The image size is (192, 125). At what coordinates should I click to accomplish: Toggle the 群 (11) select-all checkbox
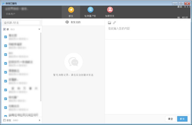click(4, 29)
